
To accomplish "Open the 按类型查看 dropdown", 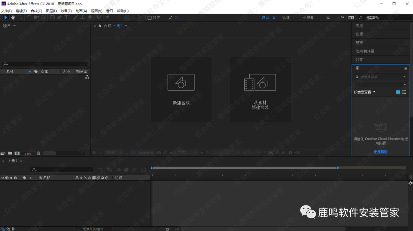I will 364,92.
